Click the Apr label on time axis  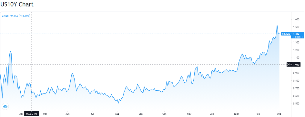pos(21,114)
